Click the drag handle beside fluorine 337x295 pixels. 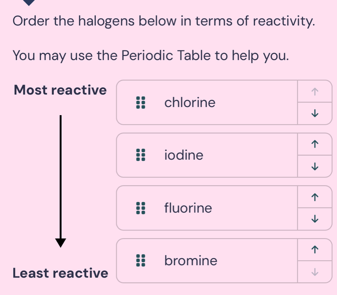pyautogui.click(x=141, y=208)
